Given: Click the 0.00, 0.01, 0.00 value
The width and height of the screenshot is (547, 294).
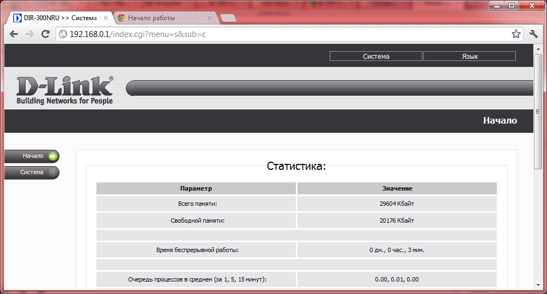Looking at the screenshot, I should (397, 279).
